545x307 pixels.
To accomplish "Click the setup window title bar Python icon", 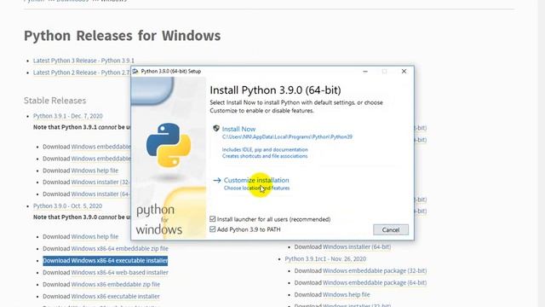I will pos(135,72).
